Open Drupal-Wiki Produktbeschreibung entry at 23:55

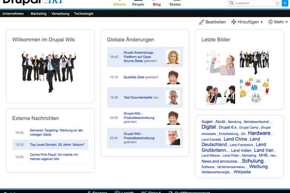[139, 115]
